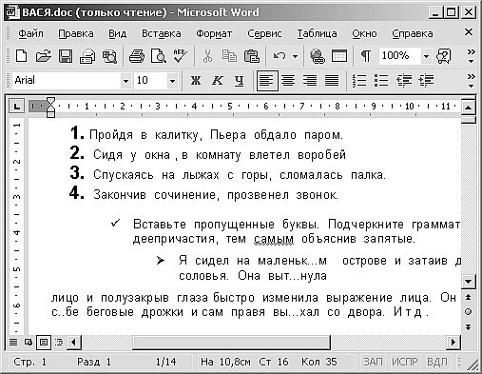Click the underlined word самым in the text
The height and width of the screenshot is (374, 482).
[274, 239]
